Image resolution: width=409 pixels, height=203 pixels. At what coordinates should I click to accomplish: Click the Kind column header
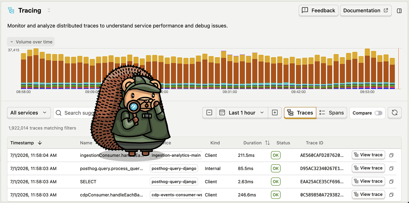tap(215, 143)
